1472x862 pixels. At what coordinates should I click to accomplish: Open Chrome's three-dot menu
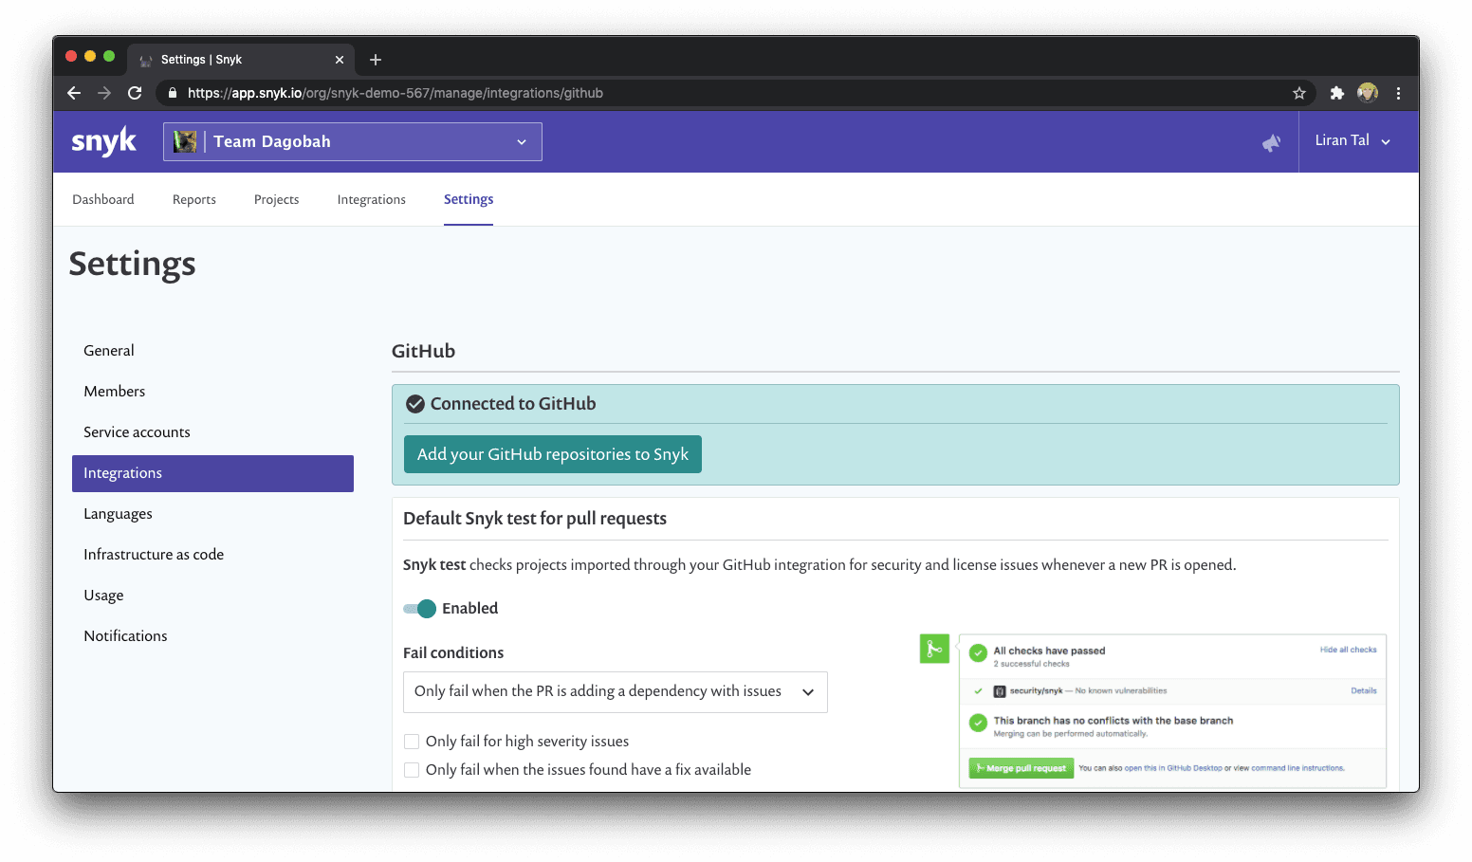coord(1398,93)
